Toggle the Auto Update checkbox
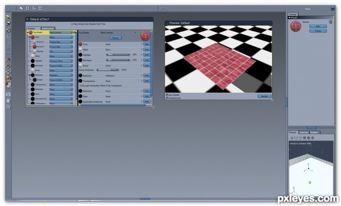Viewport: 341px width, 206px height. (167, 94)
